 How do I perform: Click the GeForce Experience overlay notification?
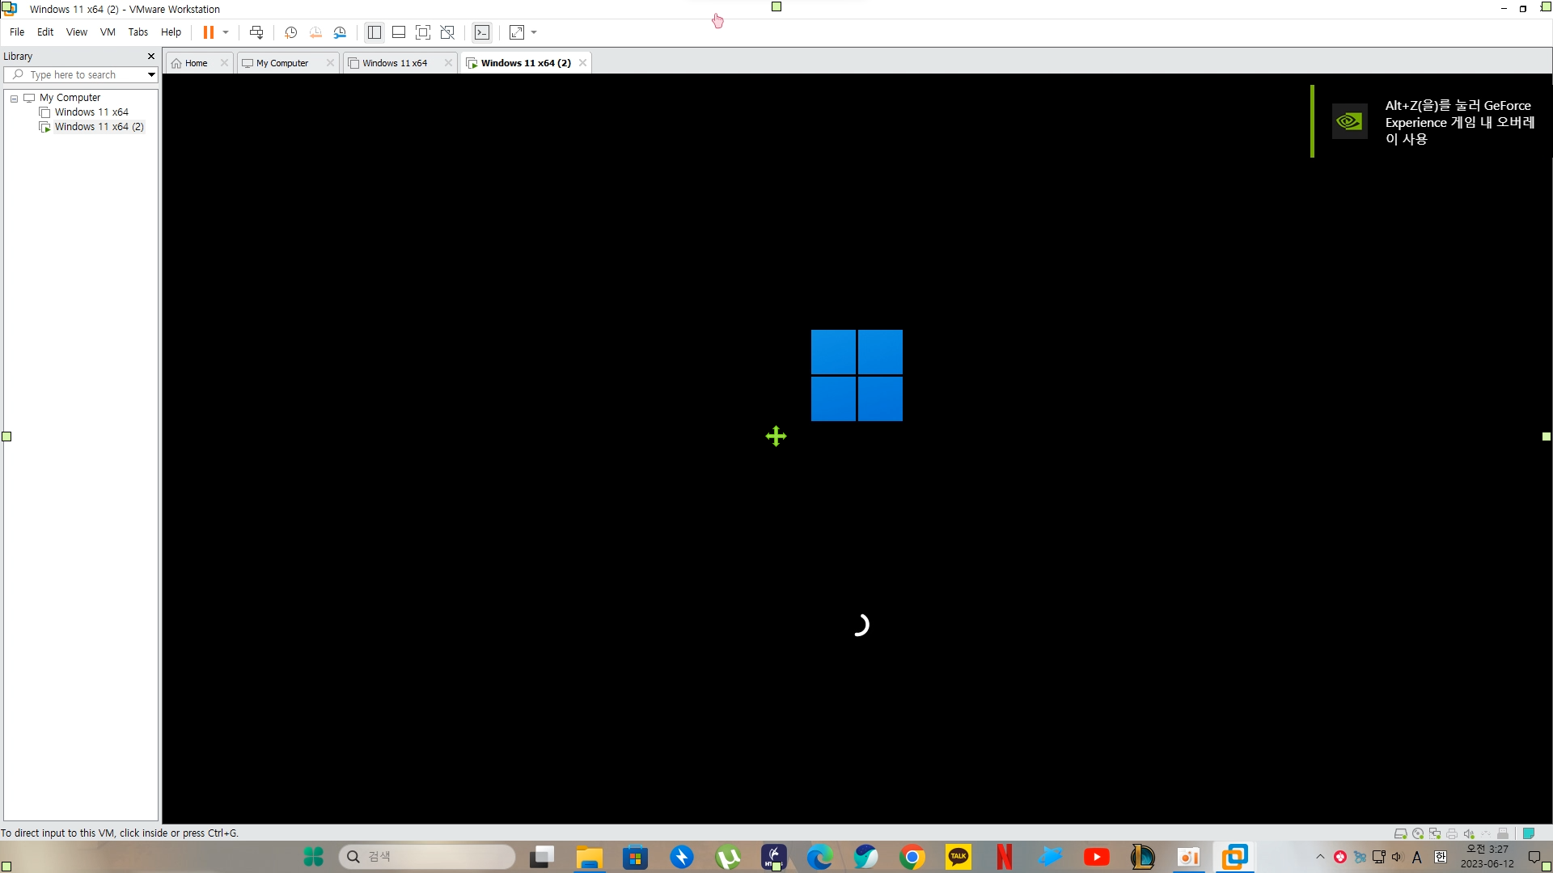[x=1432, y=121]
